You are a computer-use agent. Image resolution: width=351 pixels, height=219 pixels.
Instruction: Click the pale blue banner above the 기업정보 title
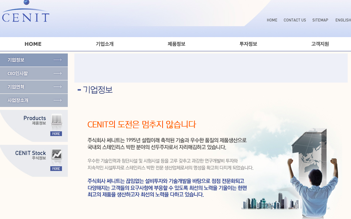[211, 68]
